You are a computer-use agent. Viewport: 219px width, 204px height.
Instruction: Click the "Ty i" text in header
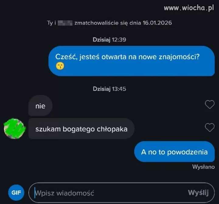tap(51, 23)
